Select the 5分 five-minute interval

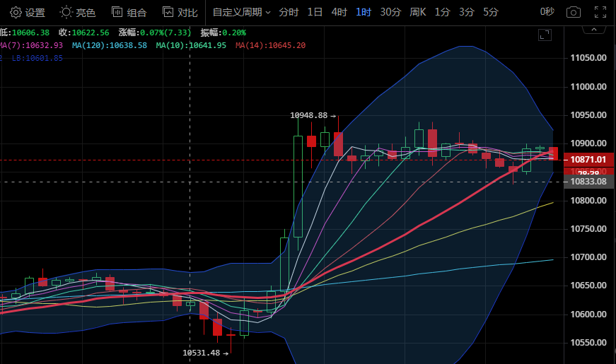click(x=490, y=12)
